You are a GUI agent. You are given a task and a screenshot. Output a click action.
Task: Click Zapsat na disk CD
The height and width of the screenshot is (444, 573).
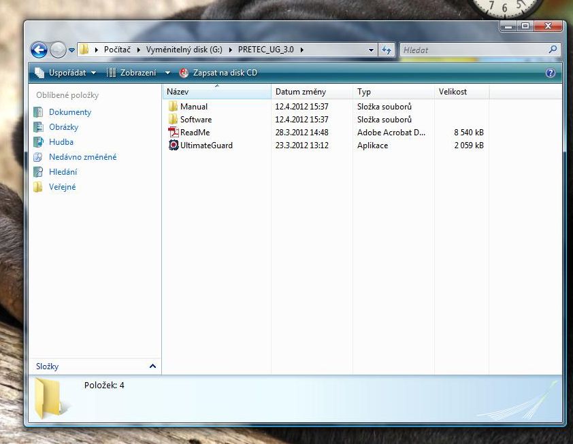tap(225, 73)
